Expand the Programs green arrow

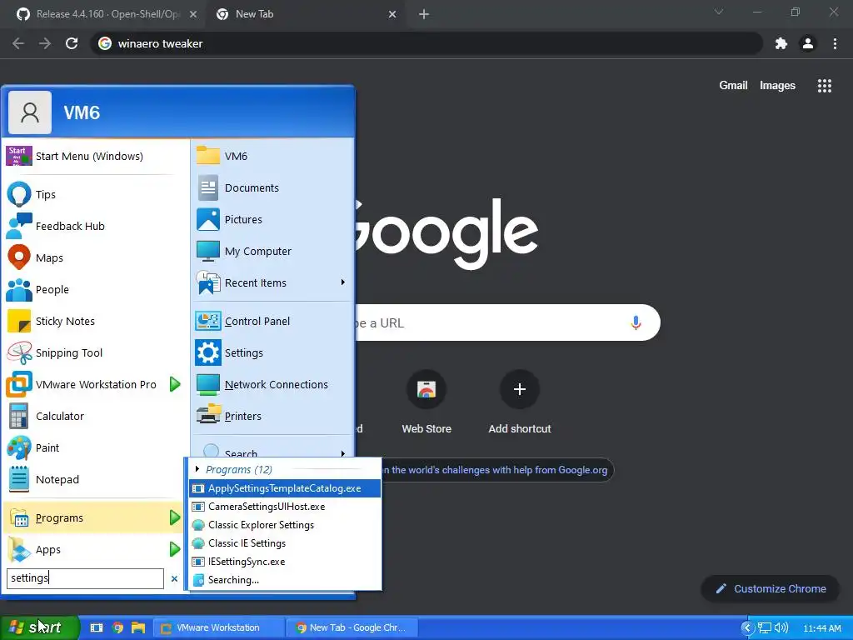pyautogui.click(x=175, y=517)
